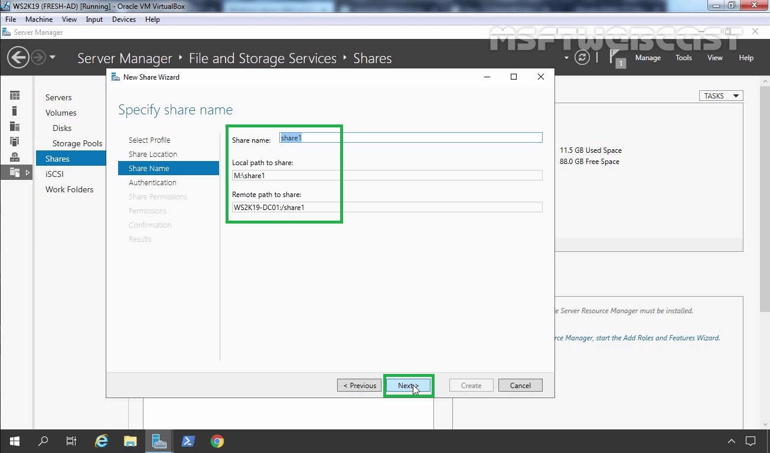Select the Local Server icon in the sidebar
This screenshot has width=770, height=453.
(15, 110)
